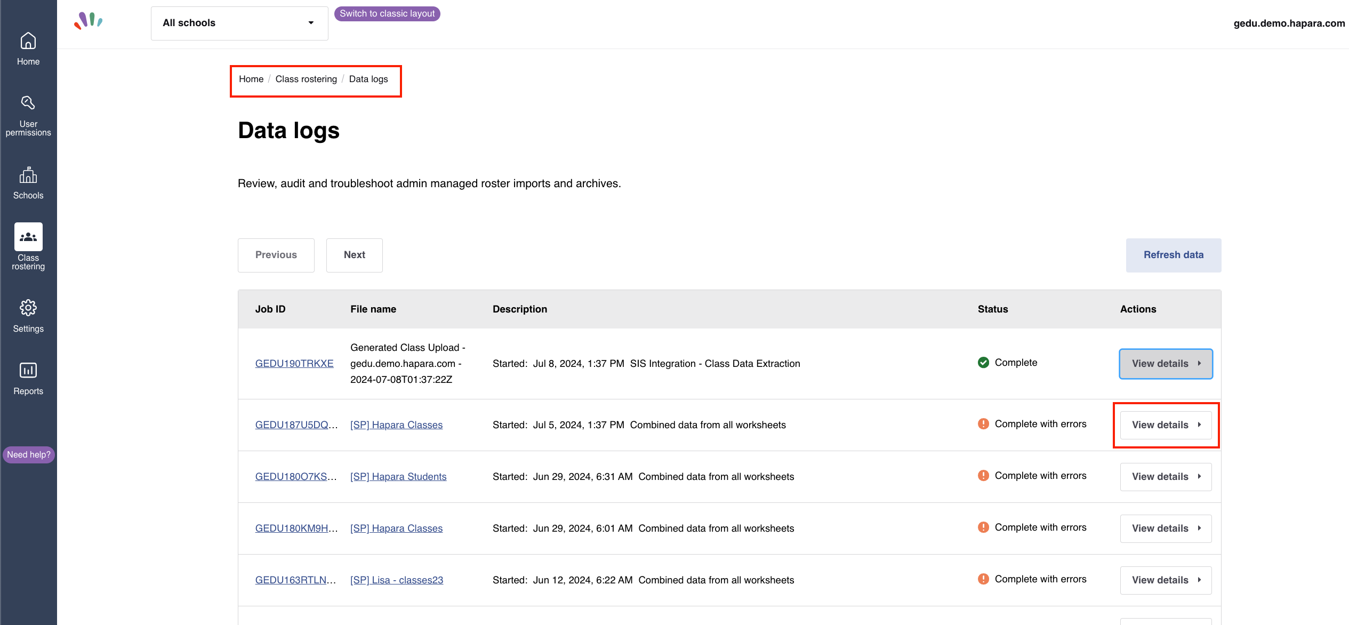Click error icon for GEDU187U5DQ row
The image size is (1349, 625).
click(x=983, y=424)
